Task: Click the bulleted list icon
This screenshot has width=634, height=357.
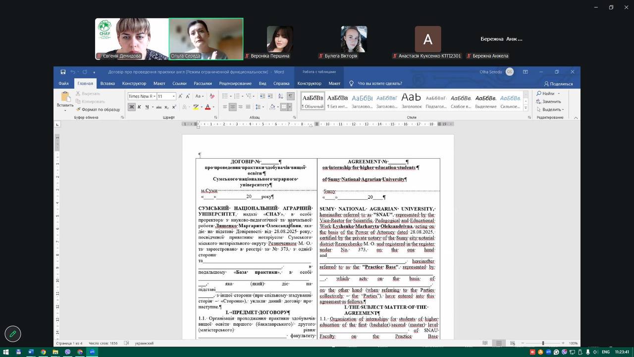Action: 225,96
